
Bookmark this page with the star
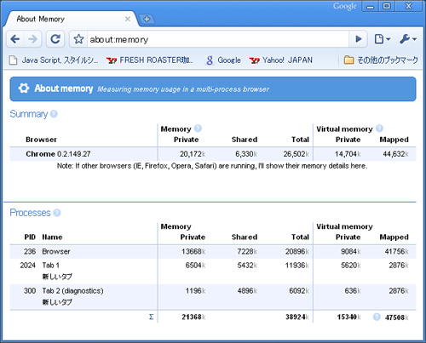(x=78, y=39)
